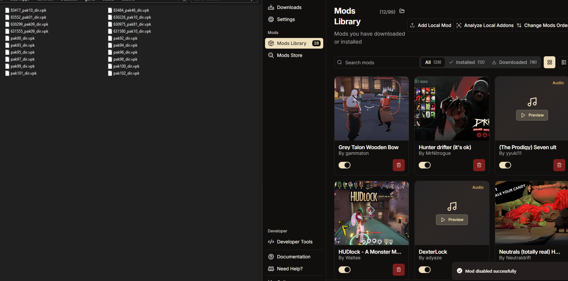
Task: Delete the Grey Talon Wooden Bow mod
Action: pos(399,165)
